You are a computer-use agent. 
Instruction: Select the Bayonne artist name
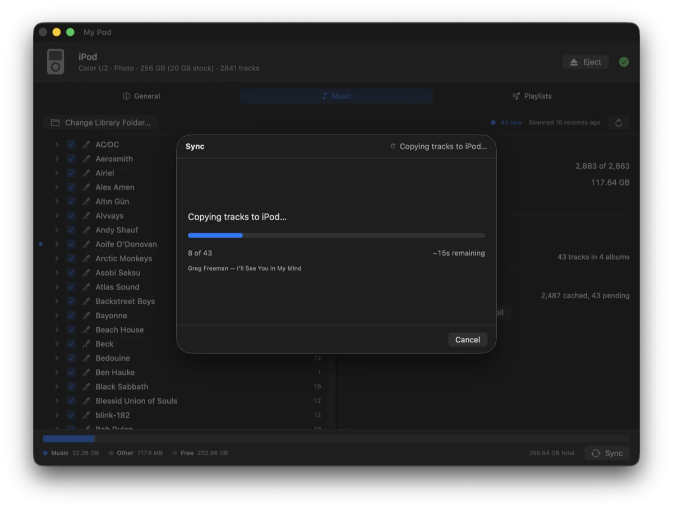[x=111, y=316]
